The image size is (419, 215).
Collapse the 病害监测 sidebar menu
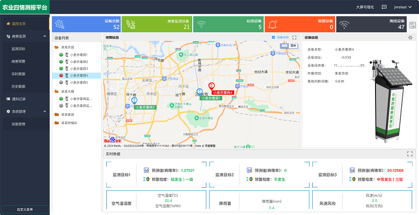tap(25, 37)
